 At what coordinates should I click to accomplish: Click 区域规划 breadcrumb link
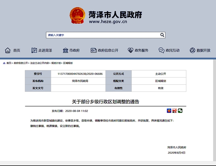coord(68,63)
